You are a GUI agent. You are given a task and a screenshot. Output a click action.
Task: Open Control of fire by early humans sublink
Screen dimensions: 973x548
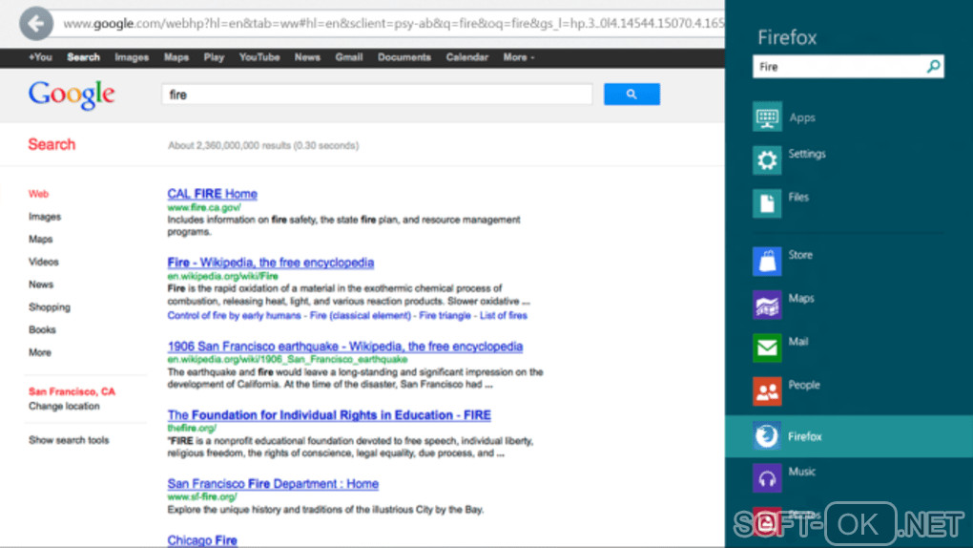click(x=235, y=316)
